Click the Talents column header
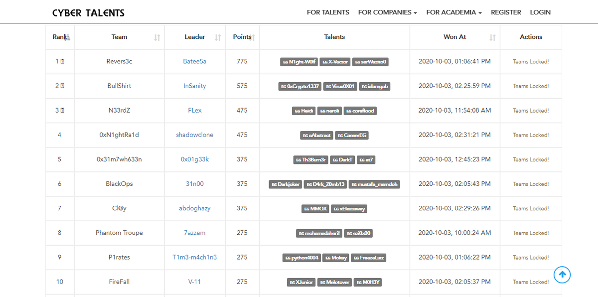This screenshot has width=598, height=297. pyautogui.click(x=334, y=37)
